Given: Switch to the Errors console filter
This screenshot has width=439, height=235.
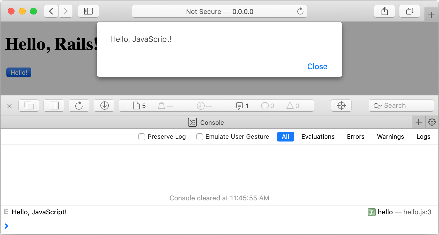Looking at the screenshot, I should pyautogui.click(x=355, y=137).
